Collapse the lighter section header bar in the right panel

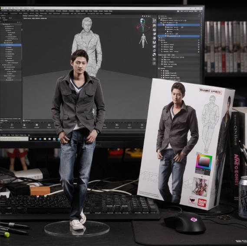(x=179, y=55)
